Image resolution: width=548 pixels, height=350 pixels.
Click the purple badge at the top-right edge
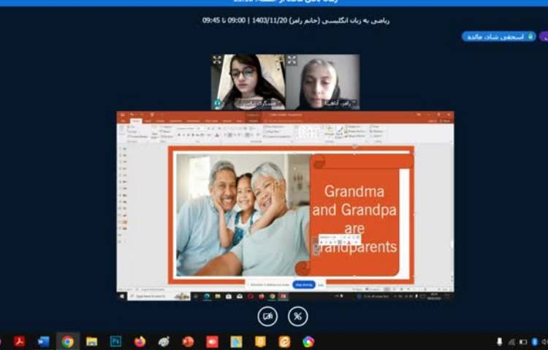543,36
